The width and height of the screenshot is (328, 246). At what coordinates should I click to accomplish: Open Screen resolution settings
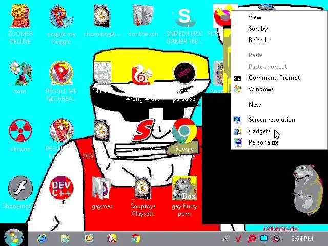pos(279,120)
